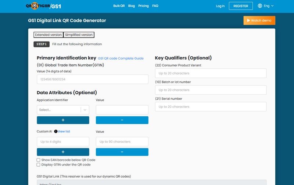Focus the GTIN 14 digits value field
The image size is (294, 185).
pos(93,79)
